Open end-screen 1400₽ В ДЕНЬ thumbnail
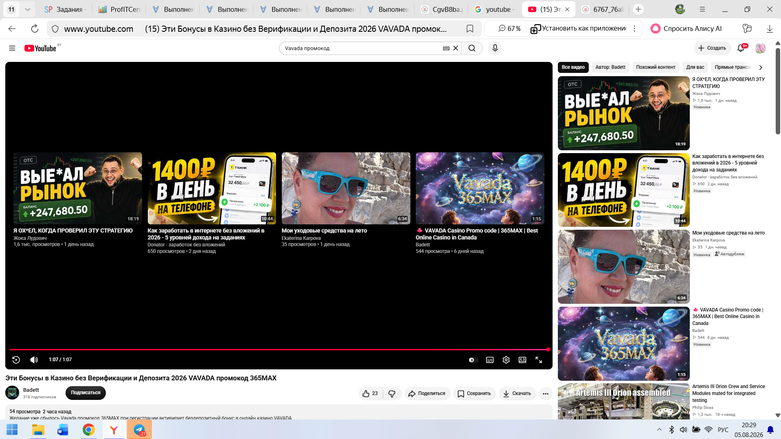Image resolution: width=781 pixels, height=439 pixels. (212, 188)
